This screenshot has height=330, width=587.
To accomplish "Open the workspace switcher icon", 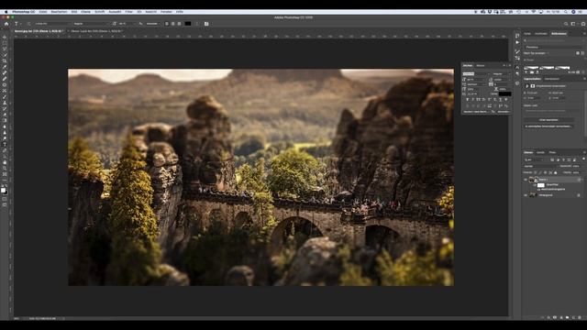I will (573, 24).
